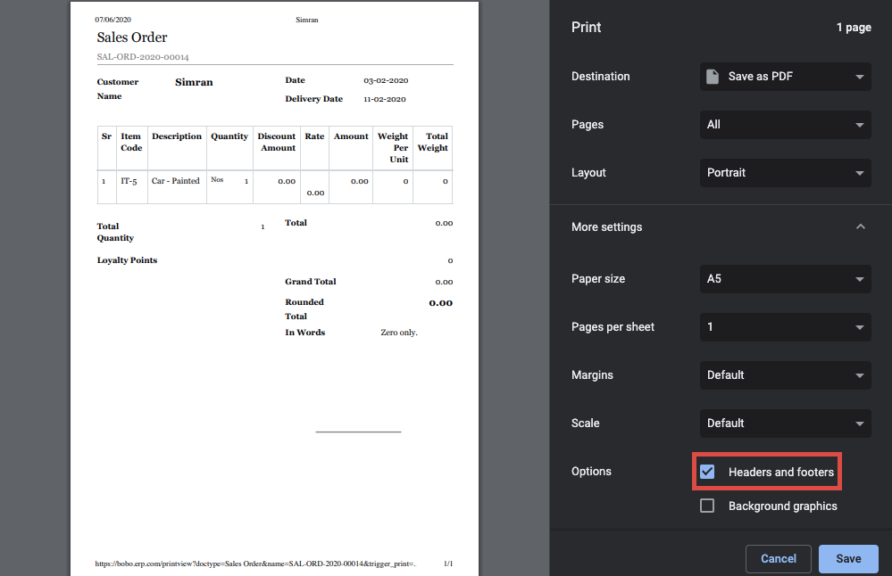
Task: Enable the Background graphics checkbox
Action: pyautogui.click(x=707, y=506)
